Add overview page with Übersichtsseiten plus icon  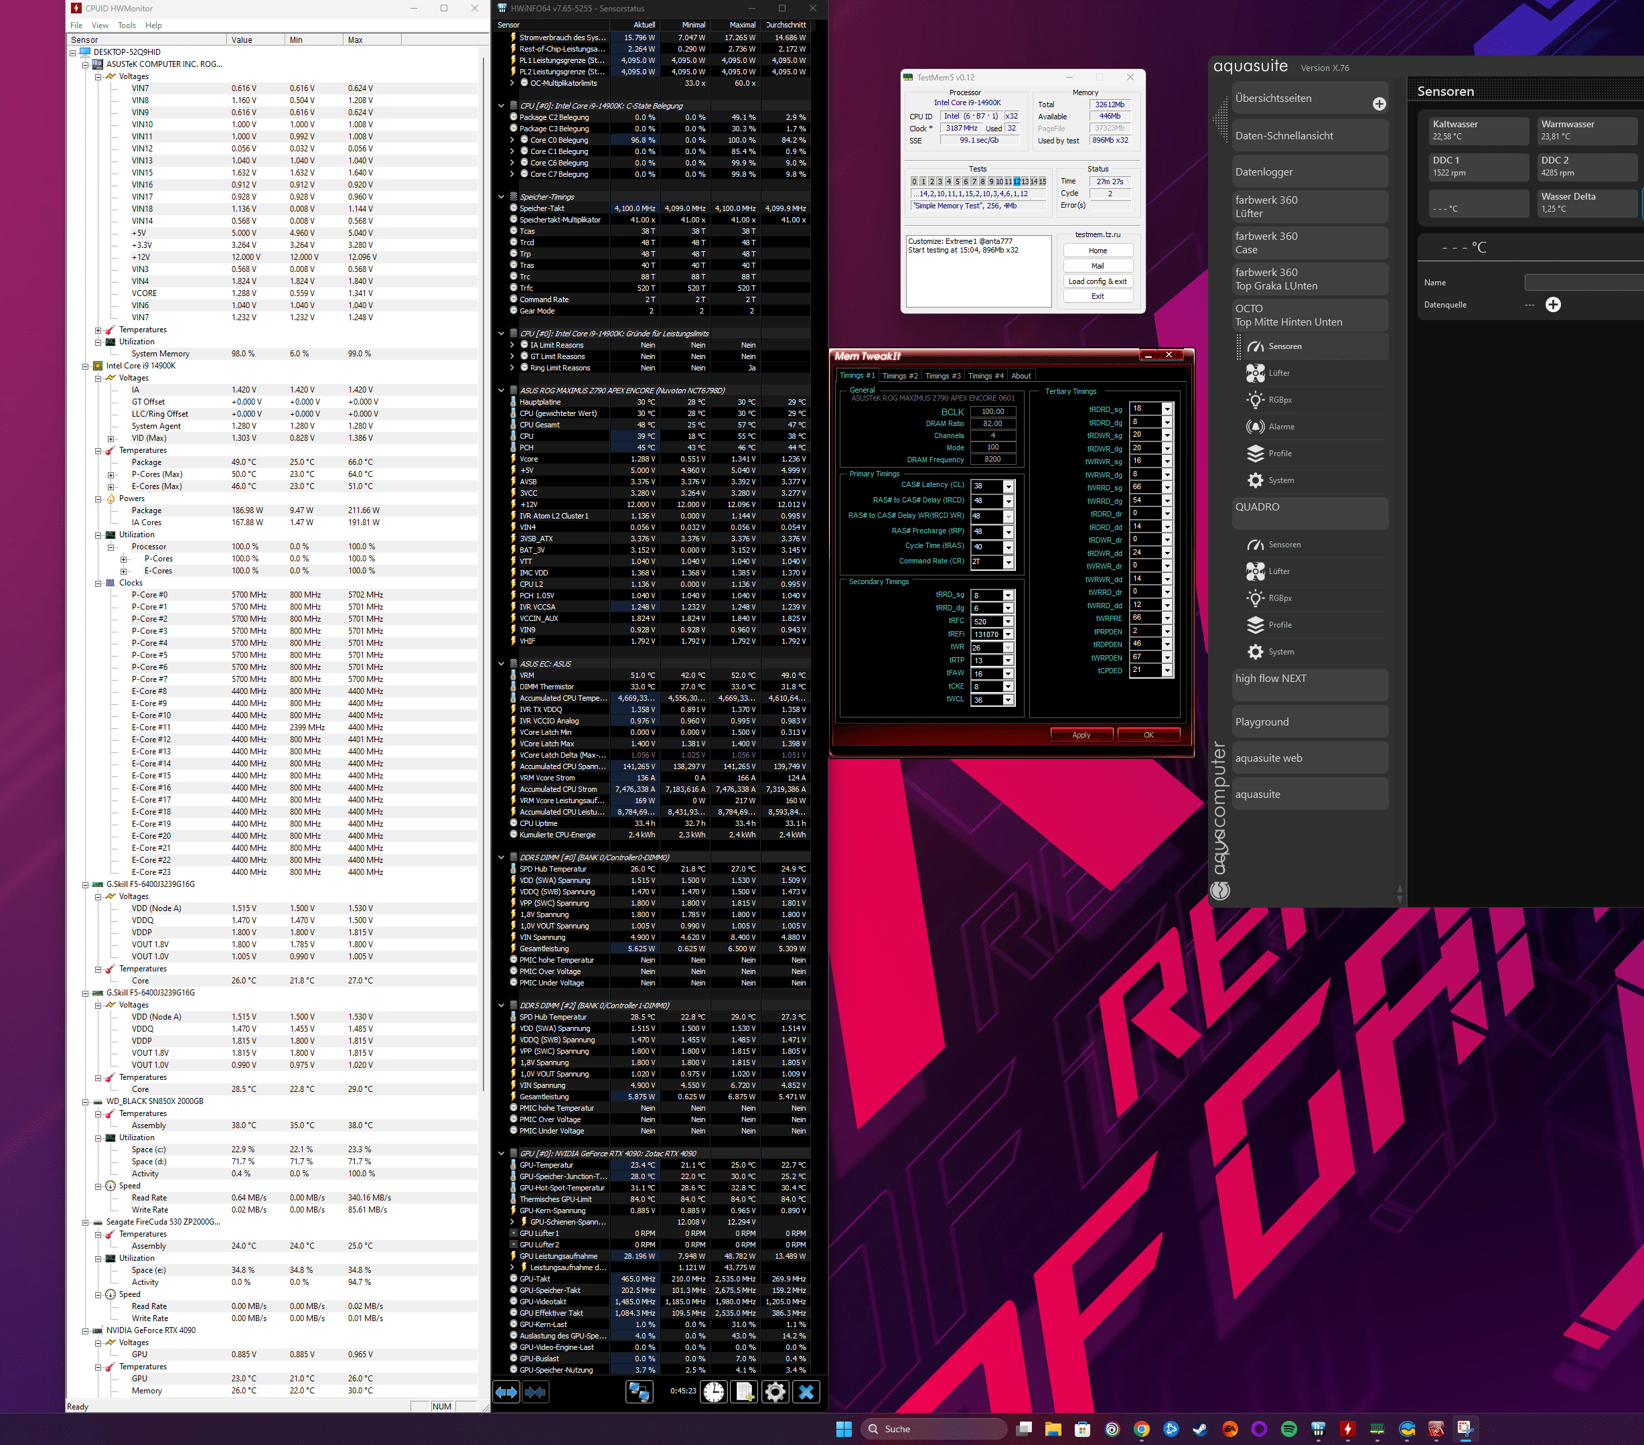click(x=1379, y=104)
